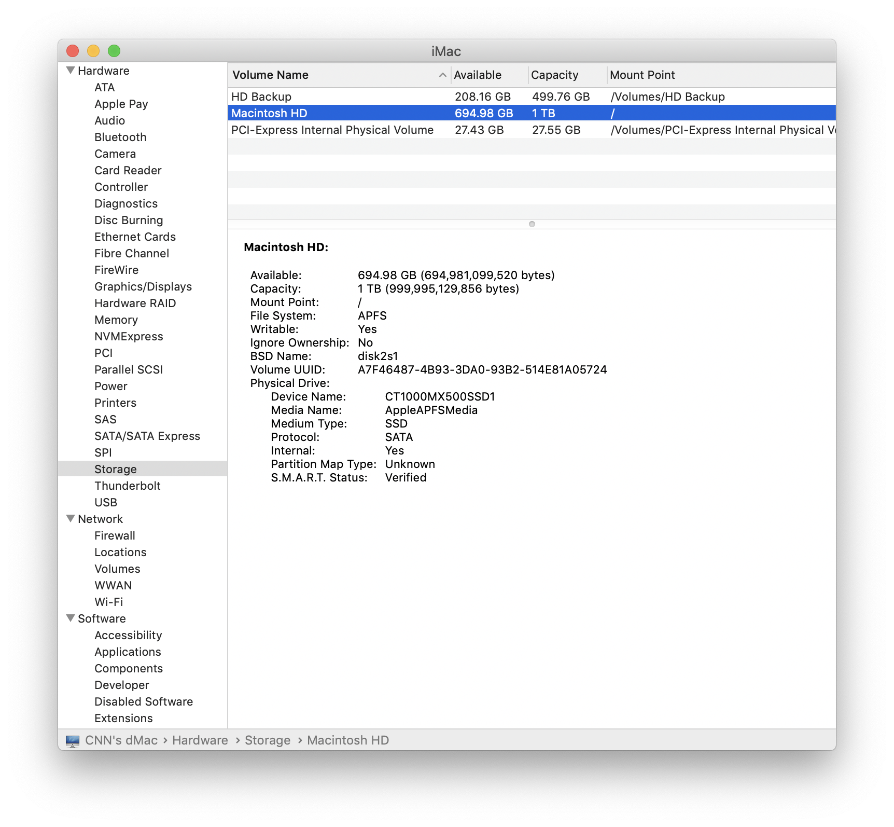894x827 pixels.
Task: Select Audio in the Hardware list
Action: point(110,120)
